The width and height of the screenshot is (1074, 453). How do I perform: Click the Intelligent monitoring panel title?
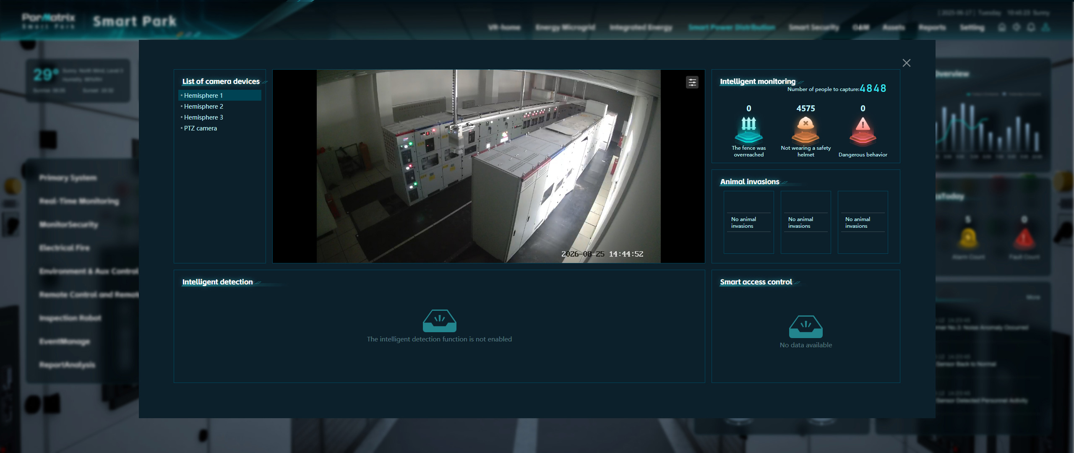tap(758, 81)
